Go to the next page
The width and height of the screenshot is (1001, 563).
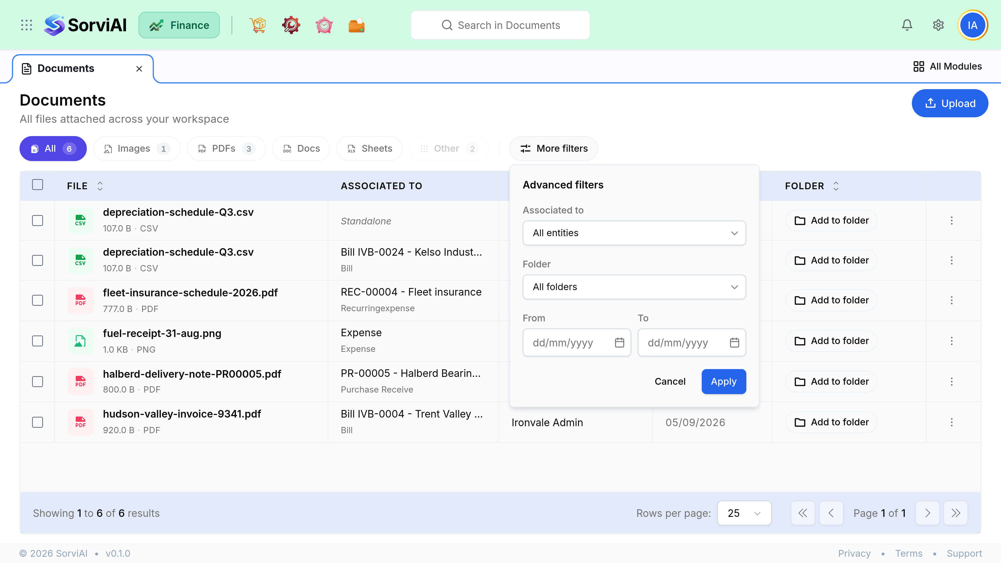pyautogui.click(x=927, y=513)
